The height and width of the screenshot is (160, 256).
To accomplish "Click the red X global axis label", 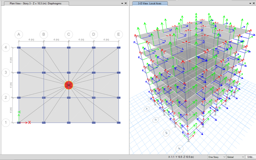I will pos(29,122).
